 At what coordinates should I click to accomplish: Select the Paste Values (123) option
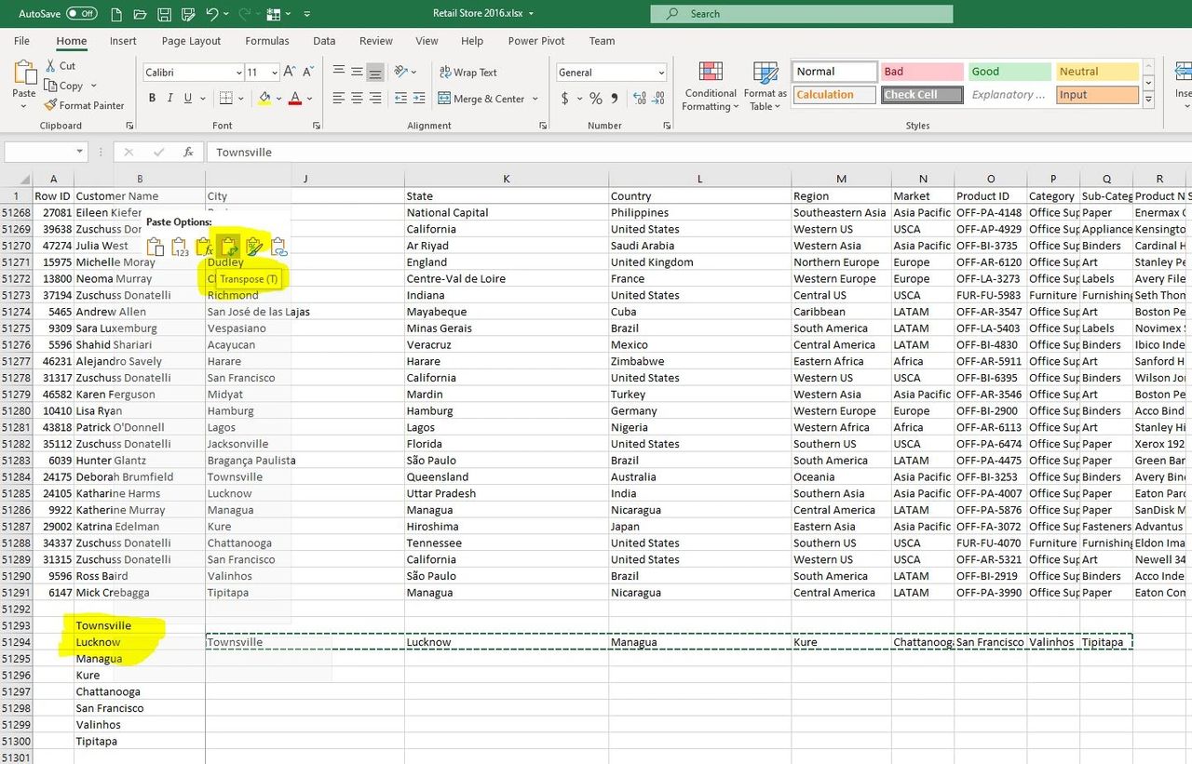tap(180, 247)
